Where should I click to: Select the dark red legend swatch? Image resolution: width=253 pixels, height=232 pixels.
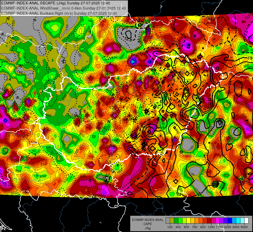[209, 221]
